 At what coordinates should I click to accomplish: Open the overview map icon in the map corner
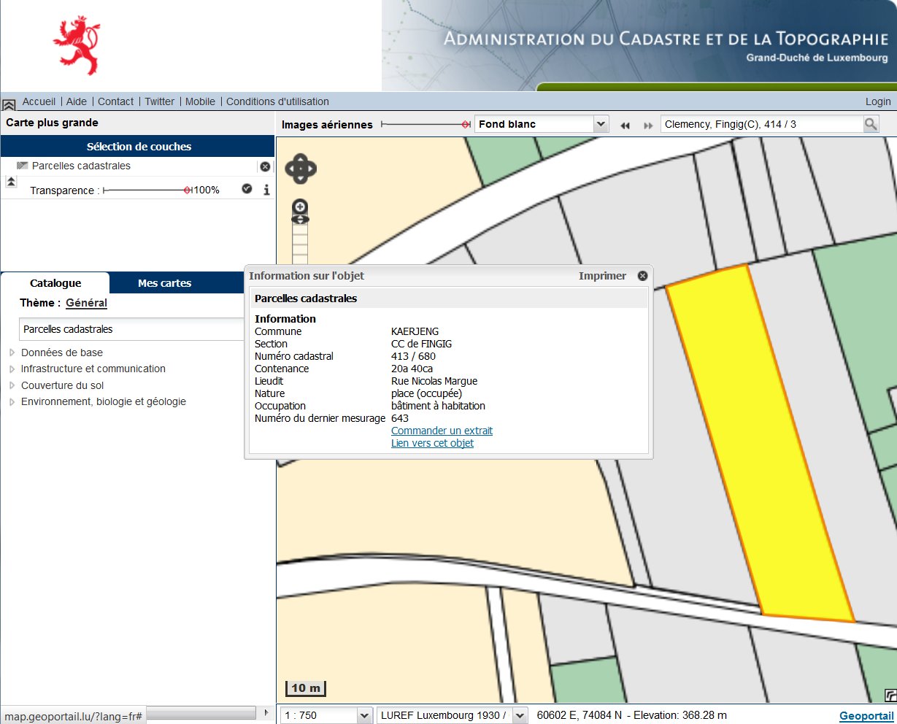point(890,695)
